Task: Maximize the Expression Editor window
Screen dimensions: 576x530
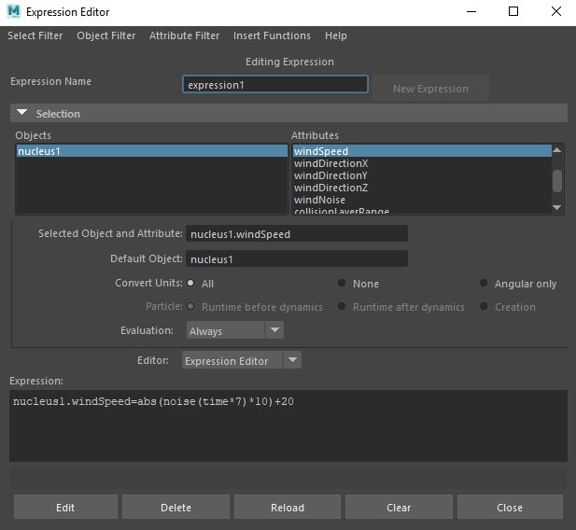Action: 513,11
